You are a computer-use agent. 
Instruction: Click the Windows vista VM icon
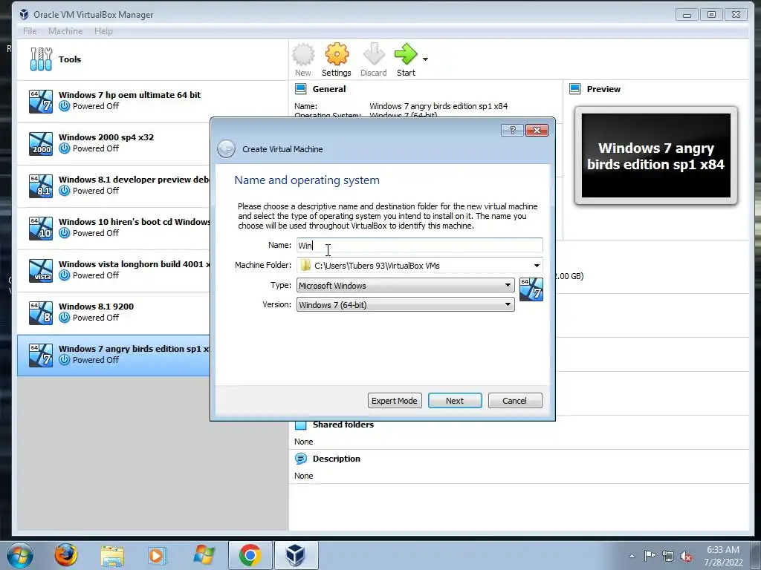[41, 270]
